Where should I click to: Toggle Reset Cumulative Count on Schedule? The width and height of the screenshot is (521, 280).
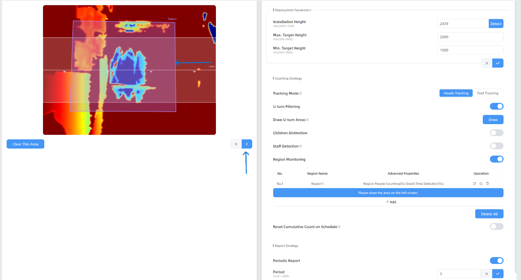click(497, 227)
